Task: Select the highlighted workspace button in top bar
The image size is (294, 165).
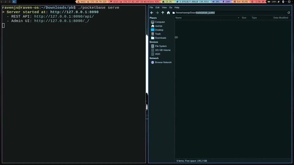Action: click(14, 2)
